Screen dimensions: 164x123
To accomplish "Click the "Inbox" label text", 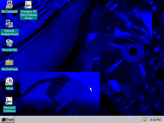I will click(9, 88).
